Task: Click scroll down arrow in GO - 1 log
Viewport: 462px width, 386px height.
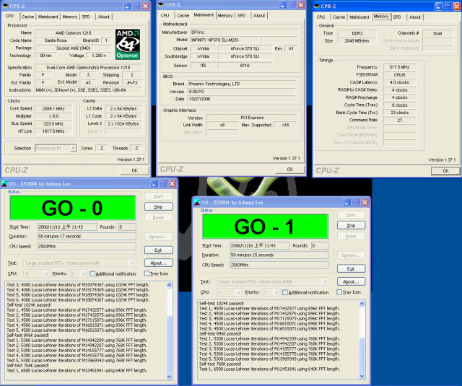Action: tap(362, 376)
